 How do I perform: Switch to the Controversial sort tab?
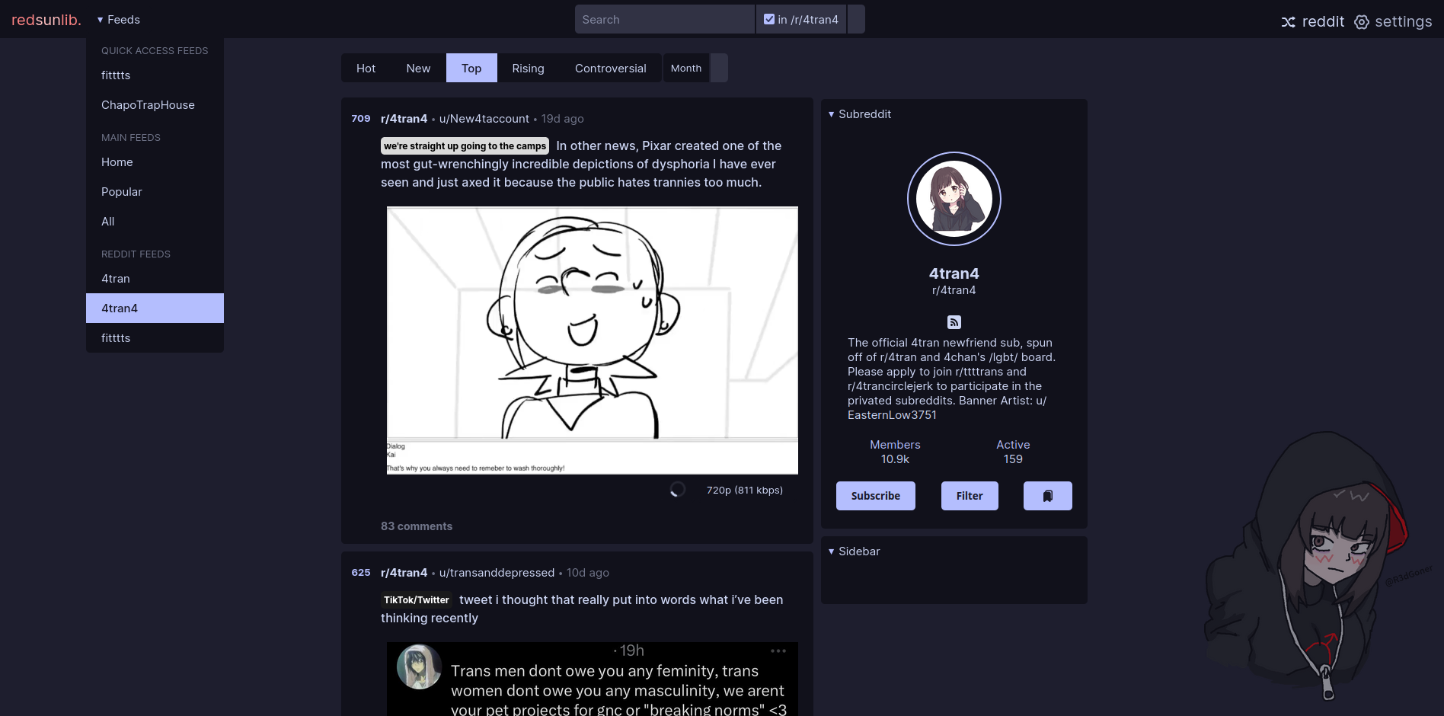click(610, 68)
